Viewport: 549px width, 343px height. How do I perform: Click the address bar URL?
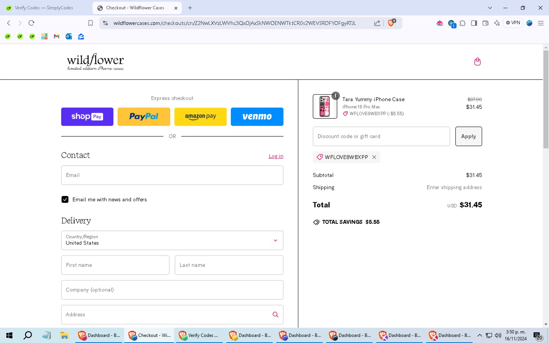[x=235, y=23]
